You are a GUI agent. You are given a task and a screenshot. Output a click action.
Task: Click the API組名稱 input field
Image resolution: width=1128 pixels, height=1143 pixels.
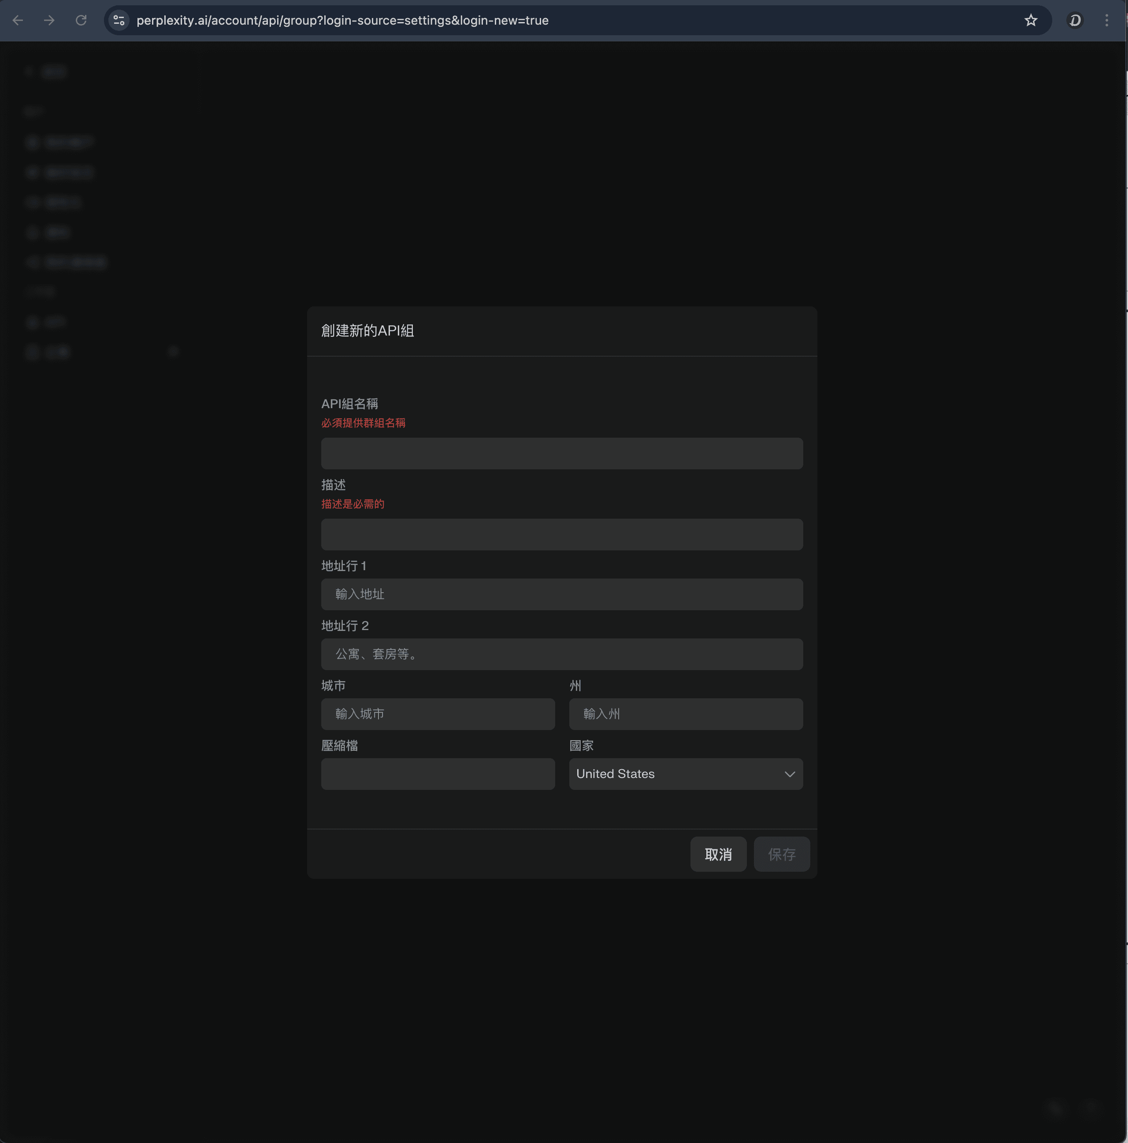tap(561, 454)
